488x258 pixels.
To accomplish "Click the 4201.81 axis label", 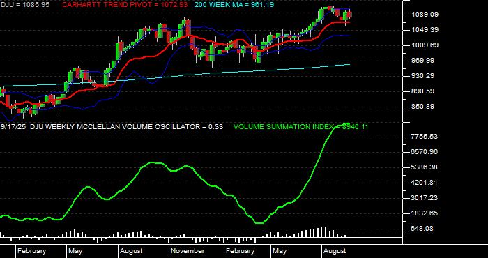I will pos(425,183).
